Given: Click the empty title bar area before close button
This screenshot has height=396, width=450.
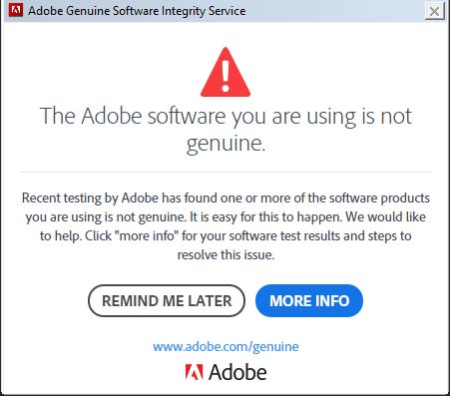Looking at the screenshot, I should tap(334, 11).
